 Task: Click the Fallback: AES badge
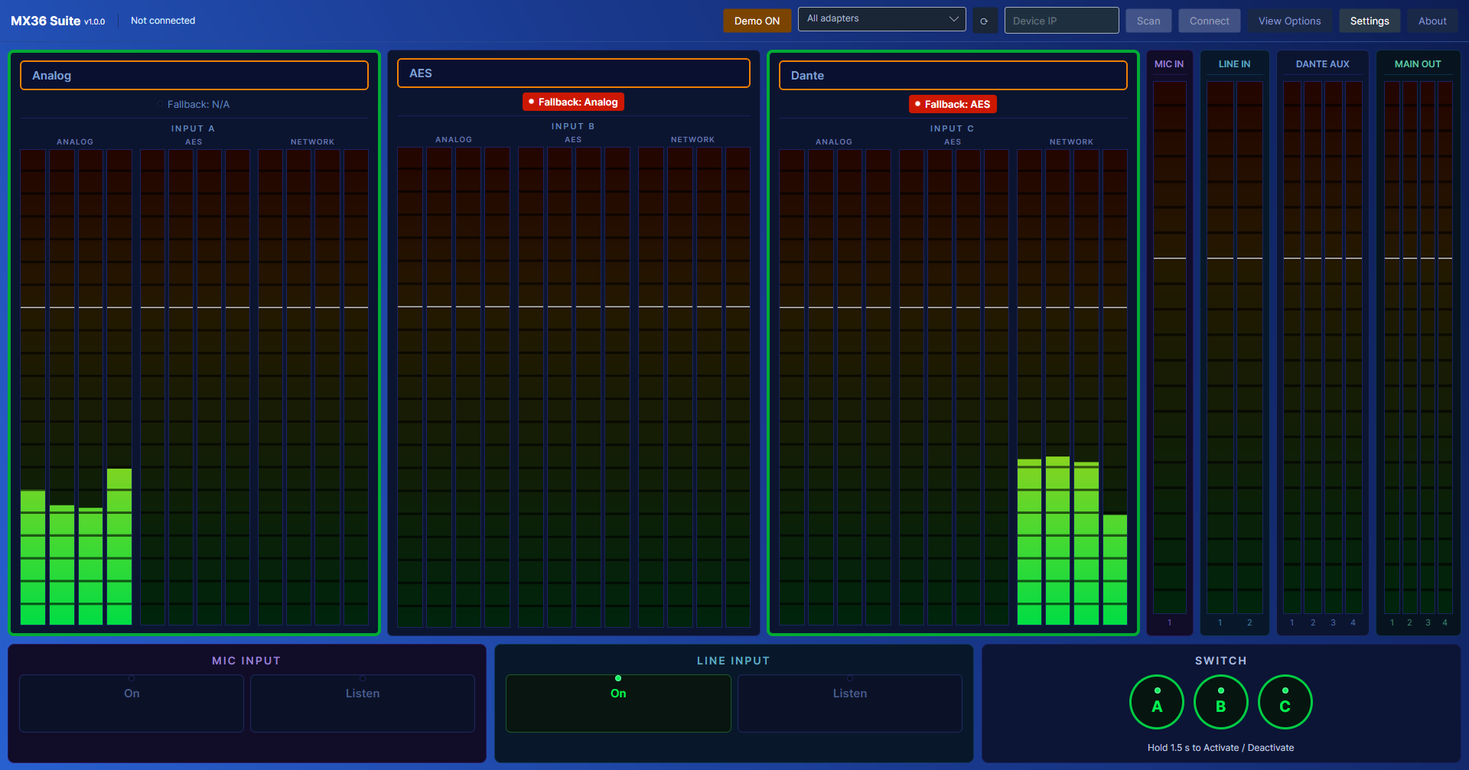(953, 104)
